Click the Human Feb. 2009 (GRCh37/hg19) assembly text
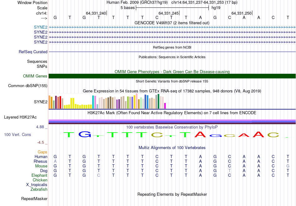Image resolution: width=296 pixels, height=206 pixels. point(137,2)
